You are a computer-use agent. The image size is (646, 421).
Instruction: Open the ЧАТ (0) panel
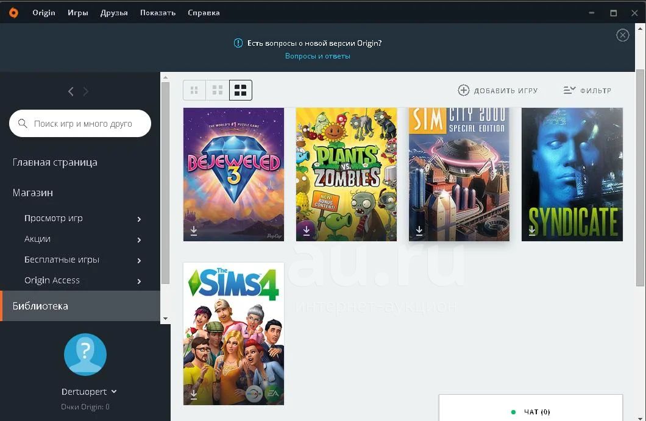(x=531, y=408)
